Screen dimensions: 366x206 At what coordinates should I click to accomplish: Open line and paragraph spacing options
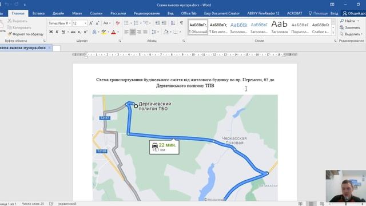click(x=154, y=32)
